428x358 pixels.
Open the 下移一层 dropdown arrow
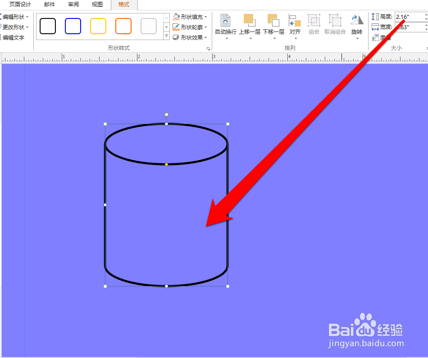click(275, 38)
